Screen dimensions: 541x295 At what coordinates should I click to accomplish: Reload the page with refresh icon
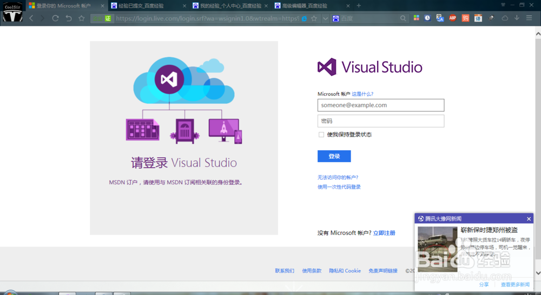[55, 18]
